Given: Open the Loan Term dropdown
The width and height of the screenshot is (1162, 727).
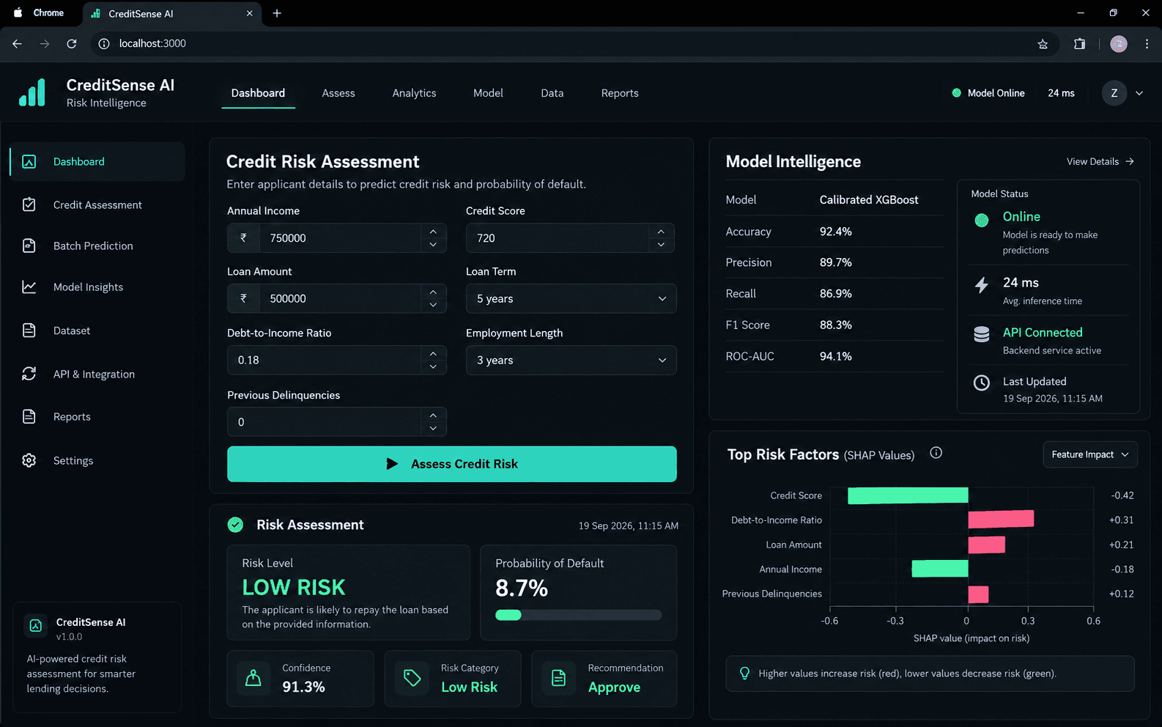Looking at the screenshot, I should [x=571, y=298].
